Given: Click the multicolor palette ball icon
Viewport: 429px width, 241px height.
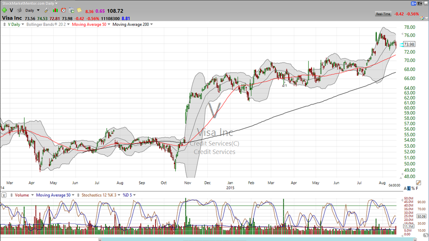Looking at the screenshot, I should tap(422, 18).
